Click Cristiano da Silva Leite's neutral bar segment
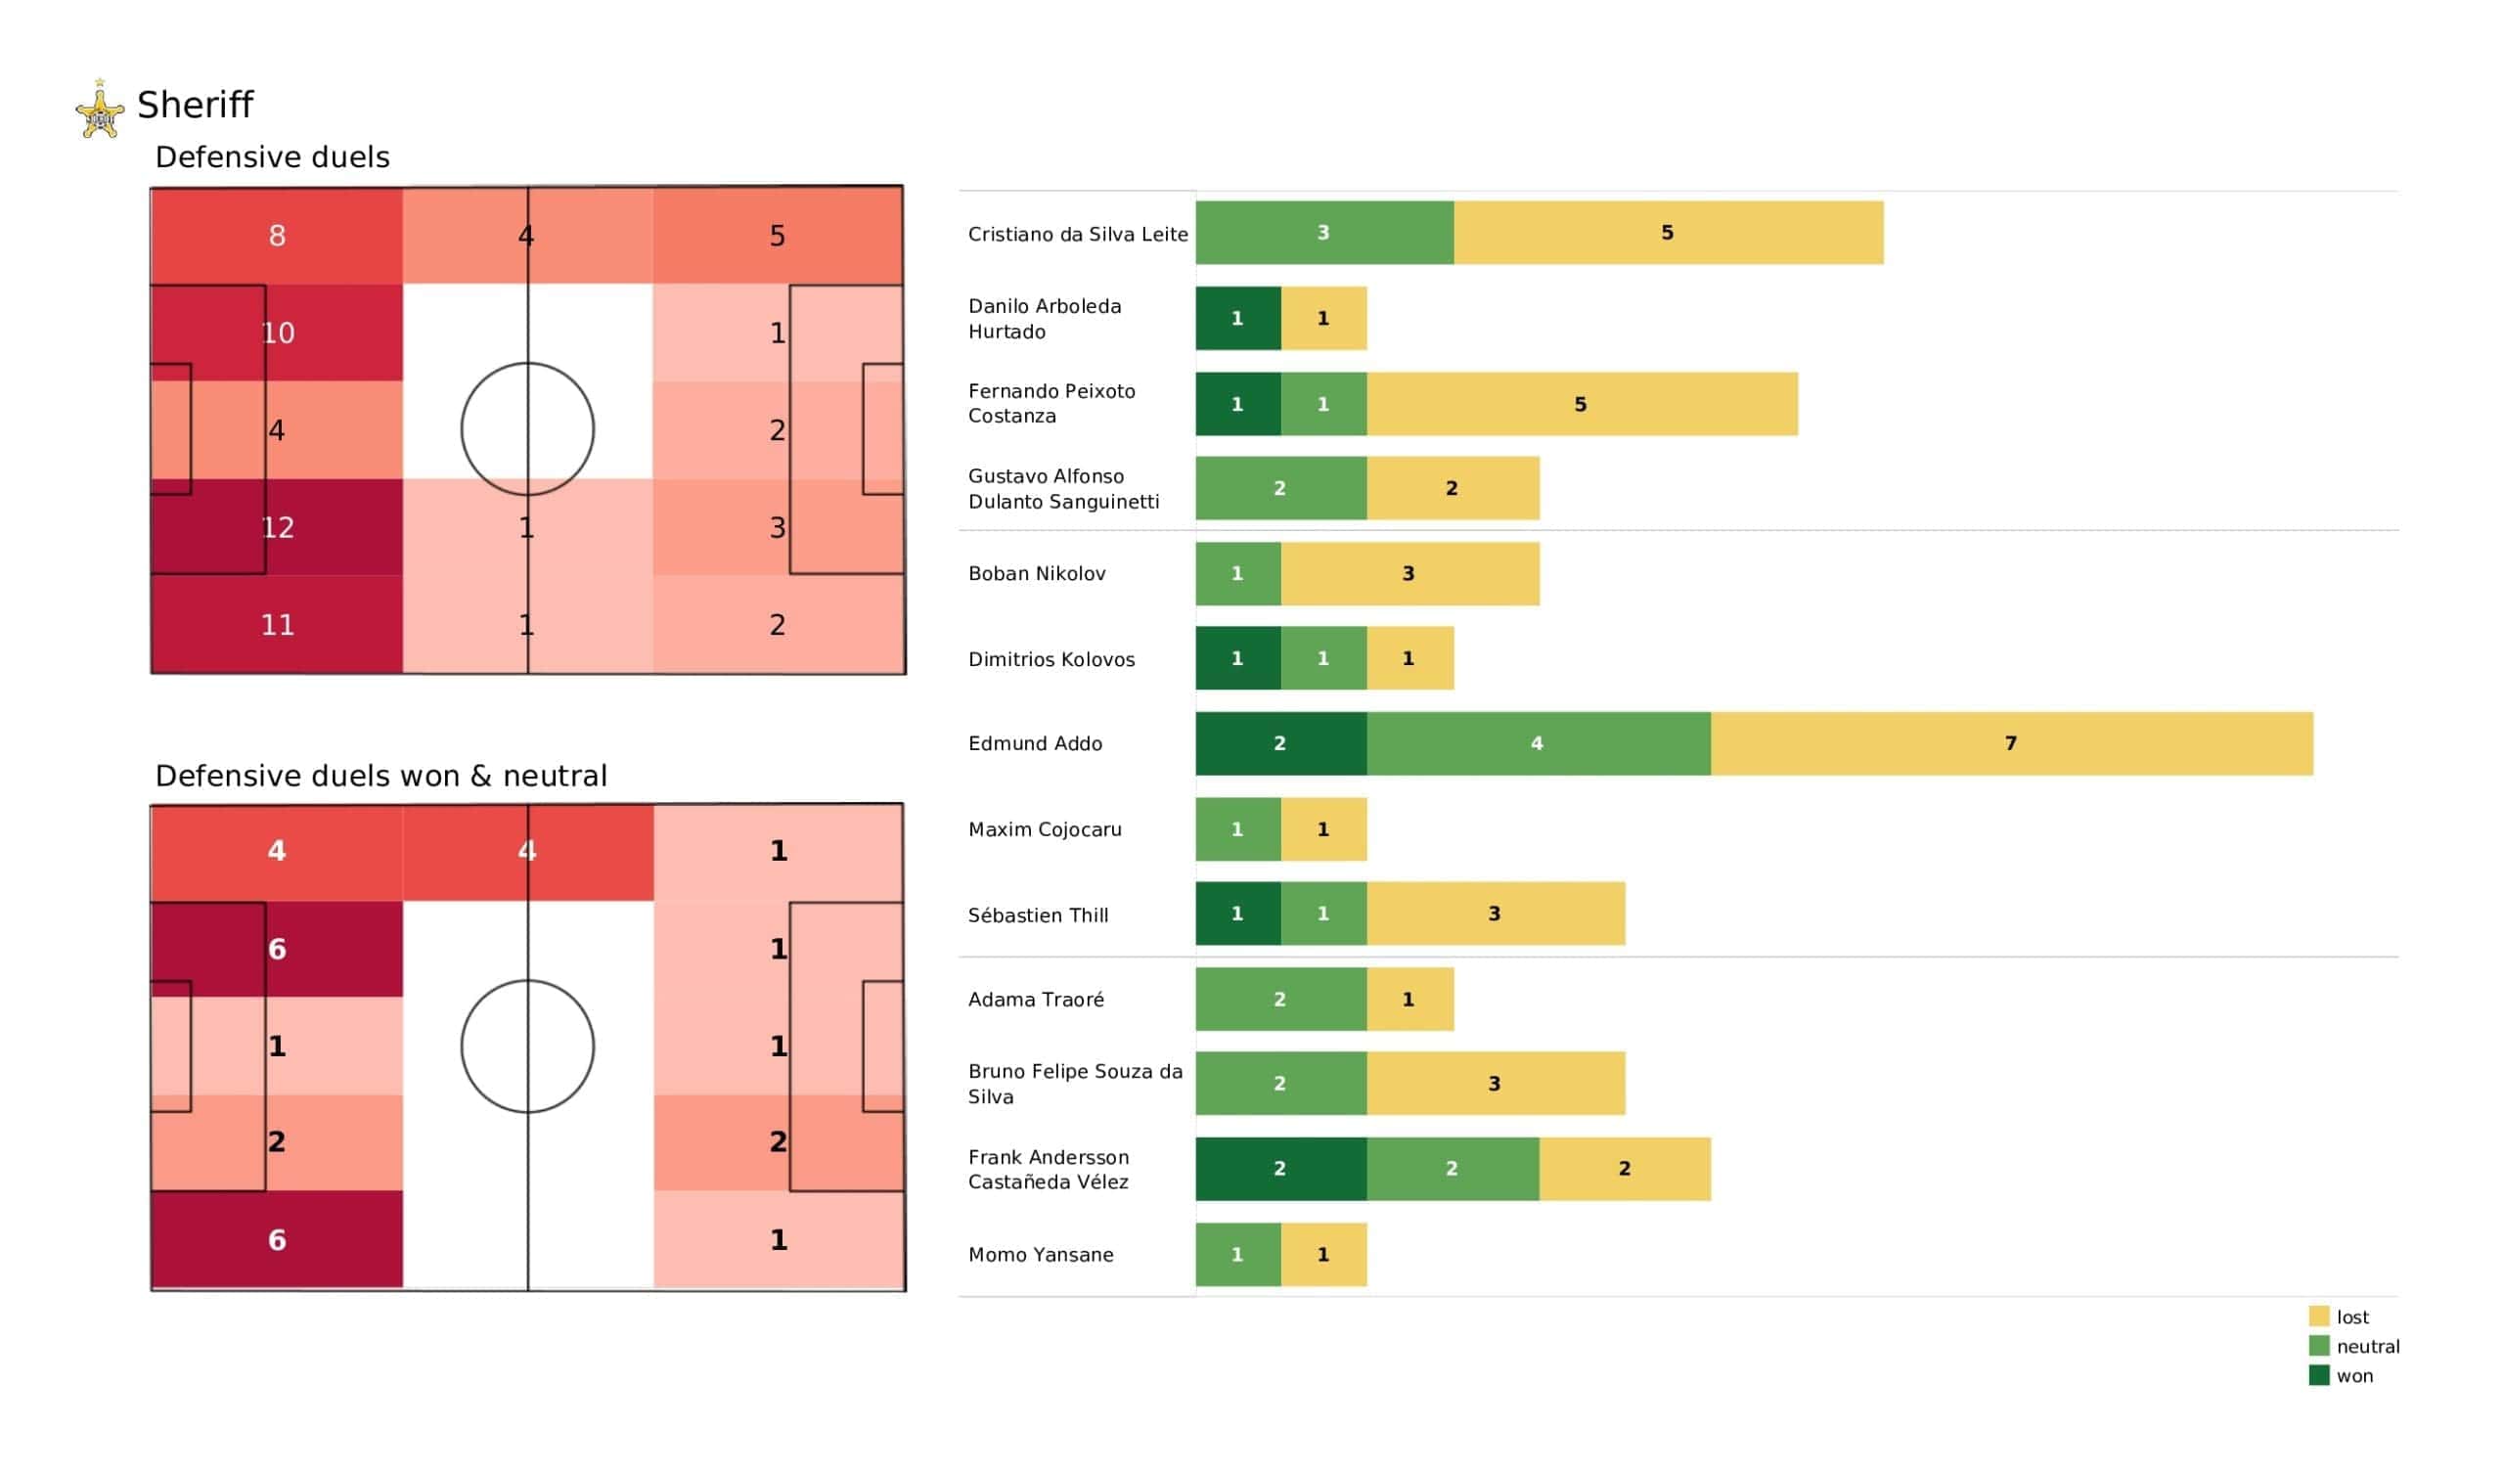The height and width of the screenshot is (1471, 2504). click(x=1324, y=233)
